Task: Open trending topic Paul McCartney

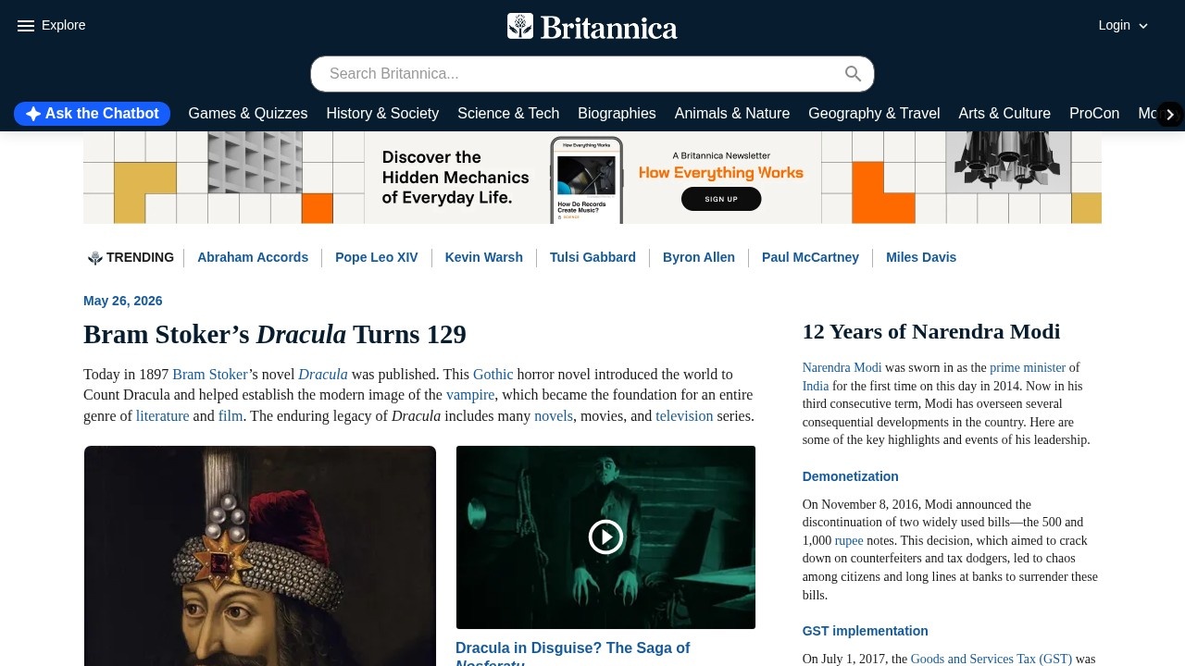Action: 810,257
